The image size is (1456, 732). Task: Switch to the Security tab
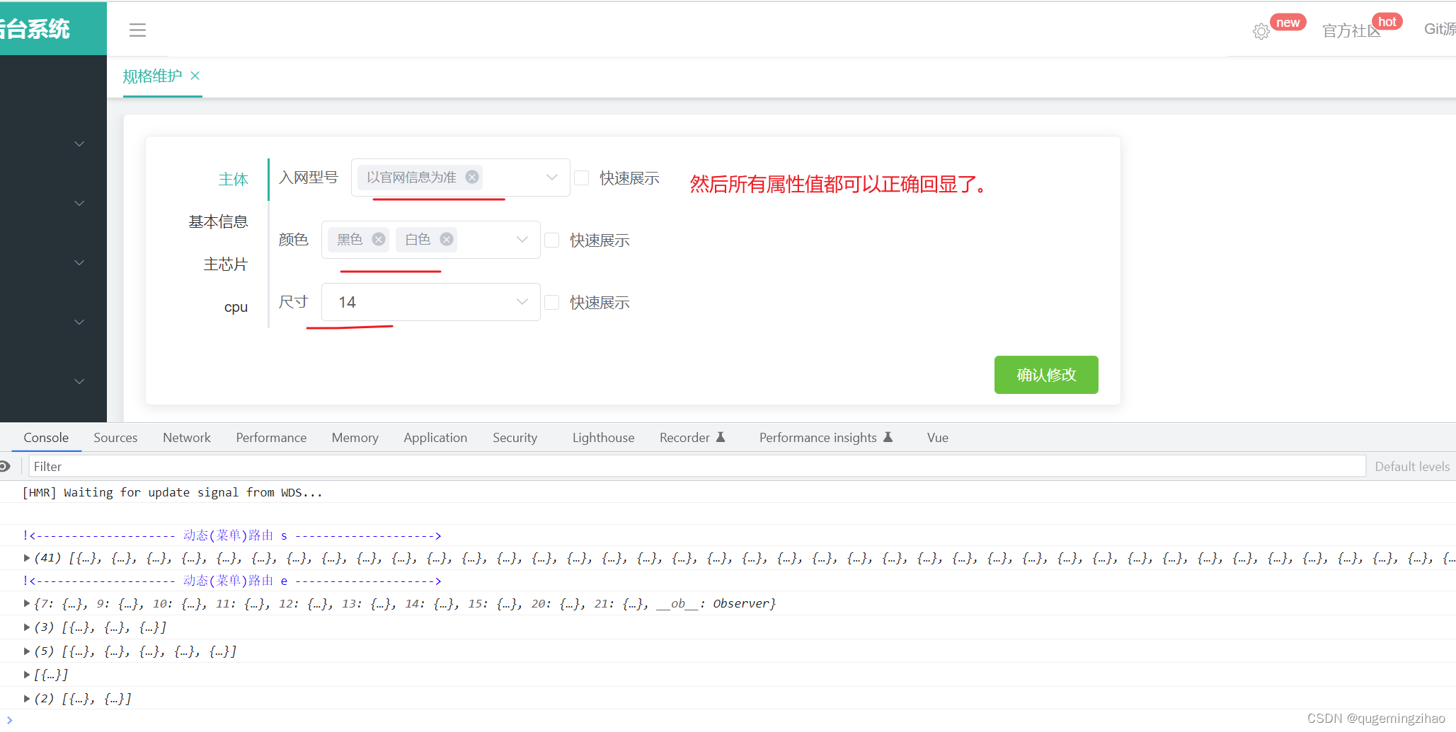tap(515, 437)
